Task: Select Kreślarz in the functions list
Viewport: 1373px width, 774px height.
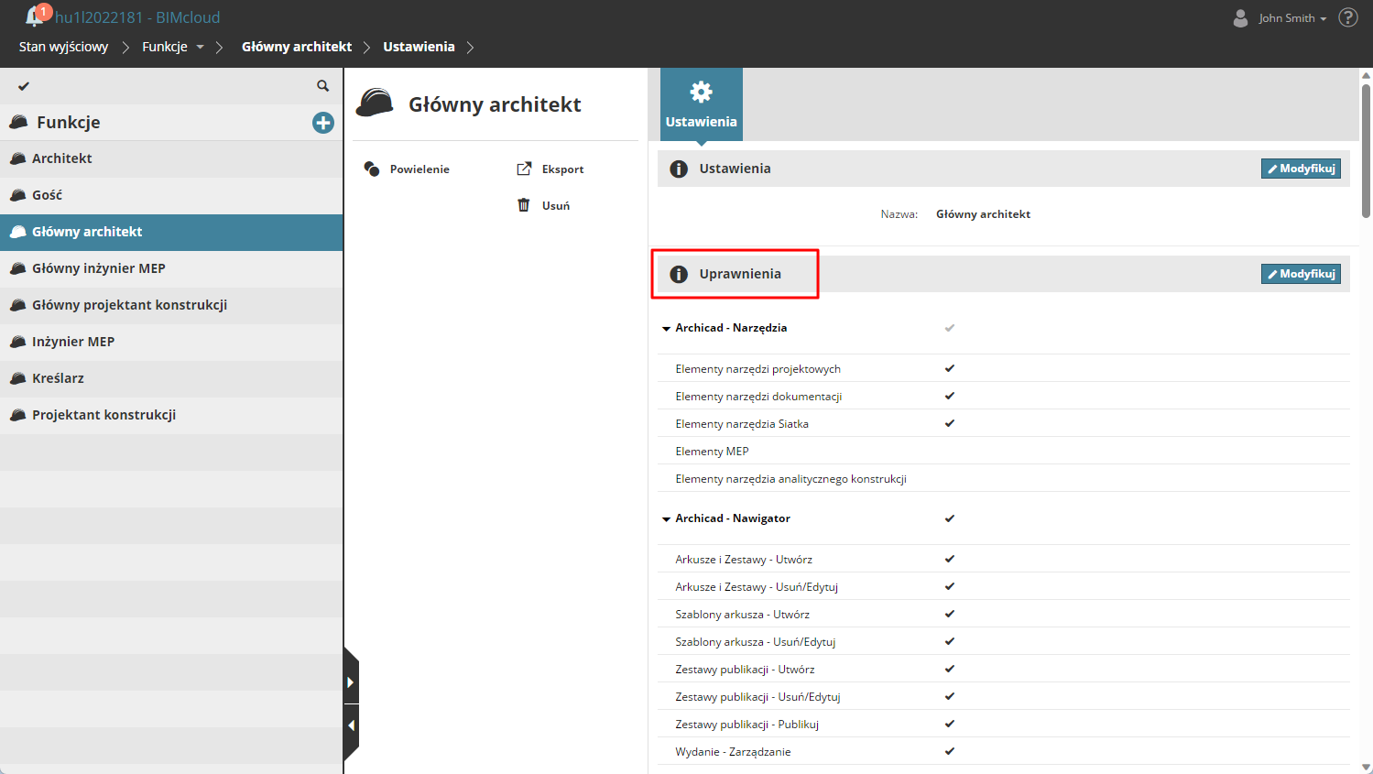Action: [58, 378]
